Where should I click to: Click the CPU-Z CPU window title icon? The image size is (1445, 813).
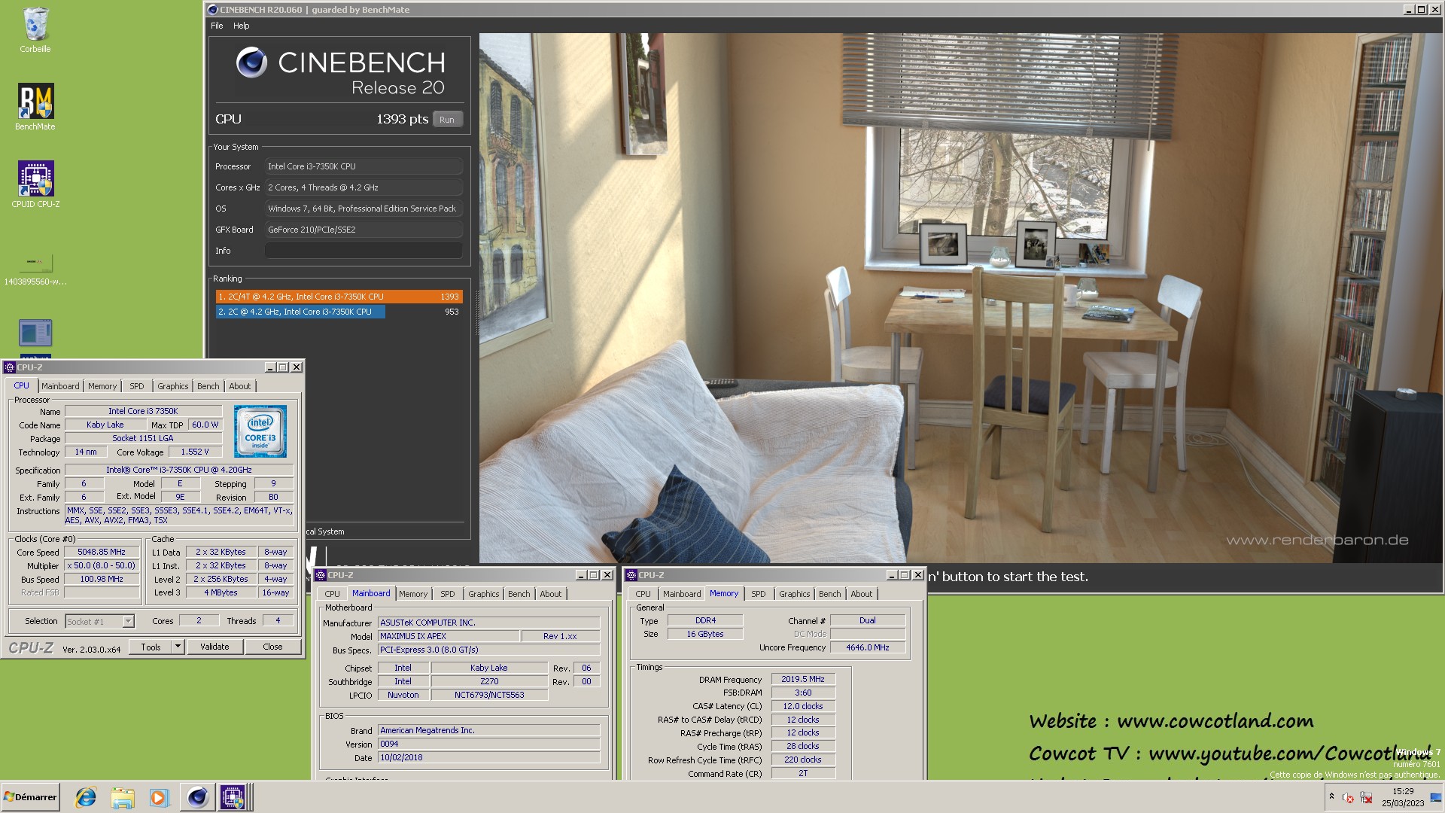coord(10,367)
